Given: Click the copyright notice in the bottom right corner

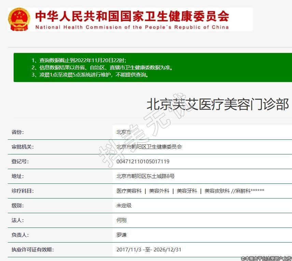Looking at the screenshot, I should 266,258.
